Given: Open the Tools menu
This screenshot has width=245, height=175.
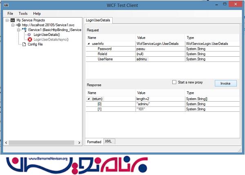Looking at the screenshot, I should 23,13.
